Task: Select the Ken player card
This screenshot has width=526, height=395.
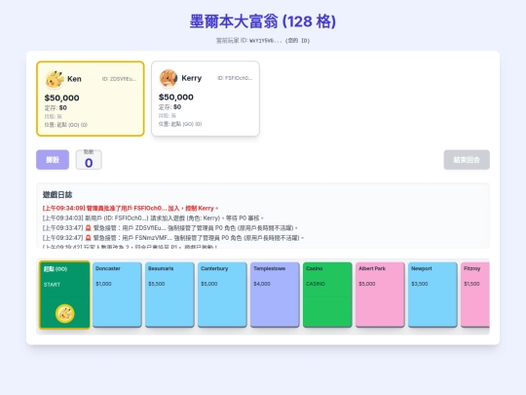Action: click(x=91, y=99)
